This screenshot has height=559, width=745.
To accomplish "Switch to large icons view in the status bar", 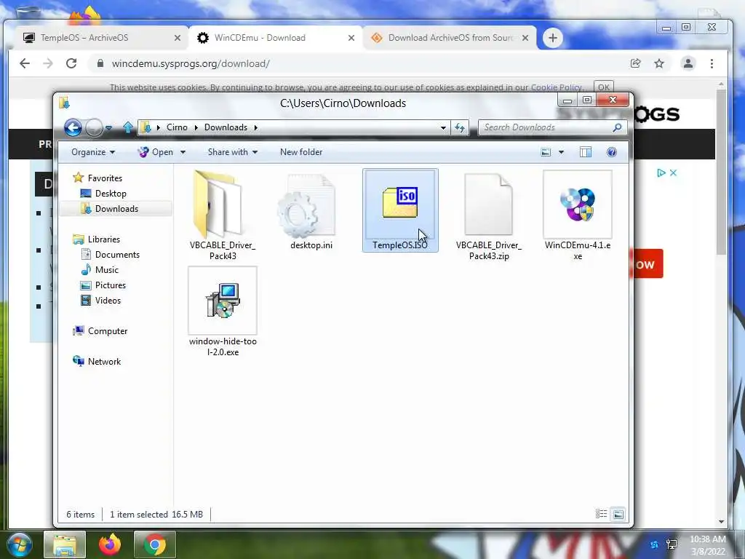I will (618, 514).
